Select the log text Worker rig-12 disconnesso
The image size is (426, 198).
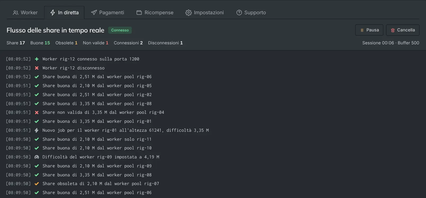[x=74, y=68]
